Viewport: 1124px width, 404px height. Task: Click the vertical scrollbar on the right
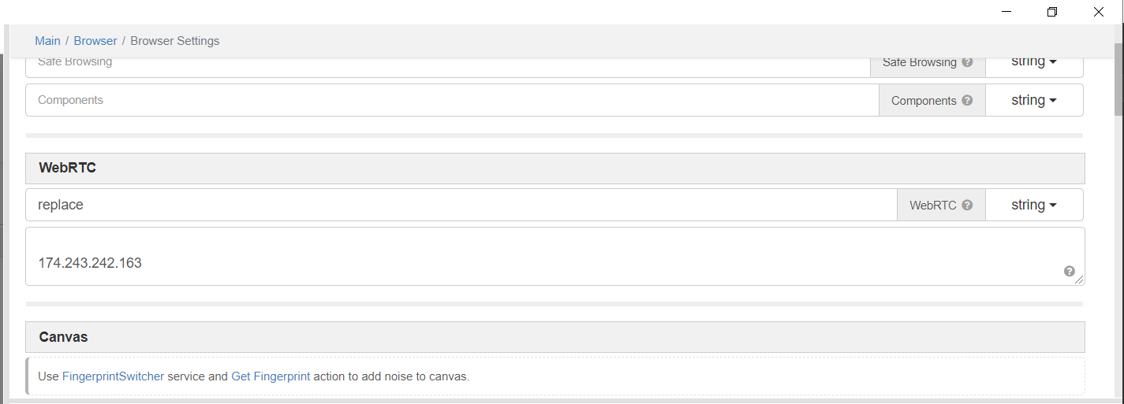click(1118, 79)
